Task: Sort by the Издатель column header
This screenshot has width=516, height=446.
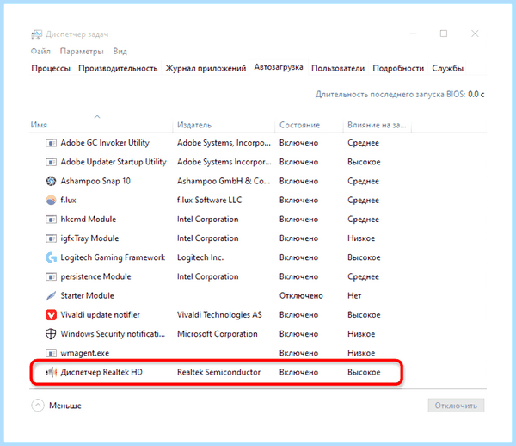Action: [194, 125]
